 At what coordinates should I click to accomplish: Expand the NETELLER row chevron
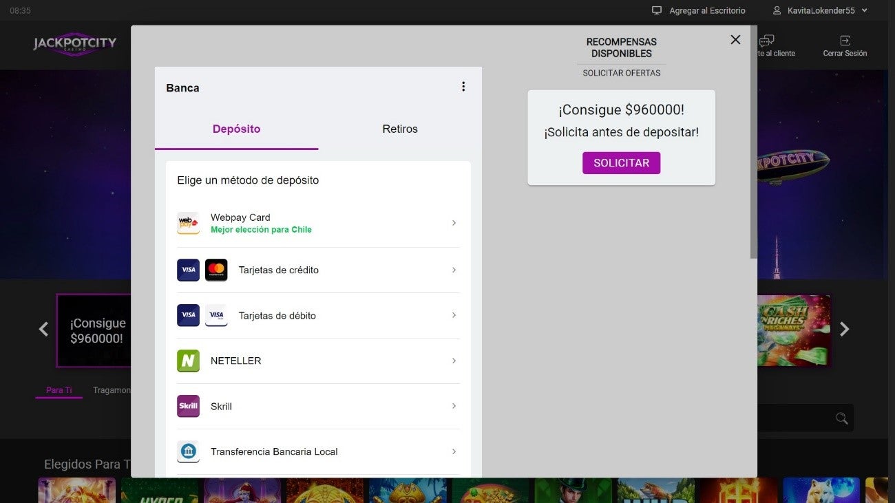coord(454,361)
